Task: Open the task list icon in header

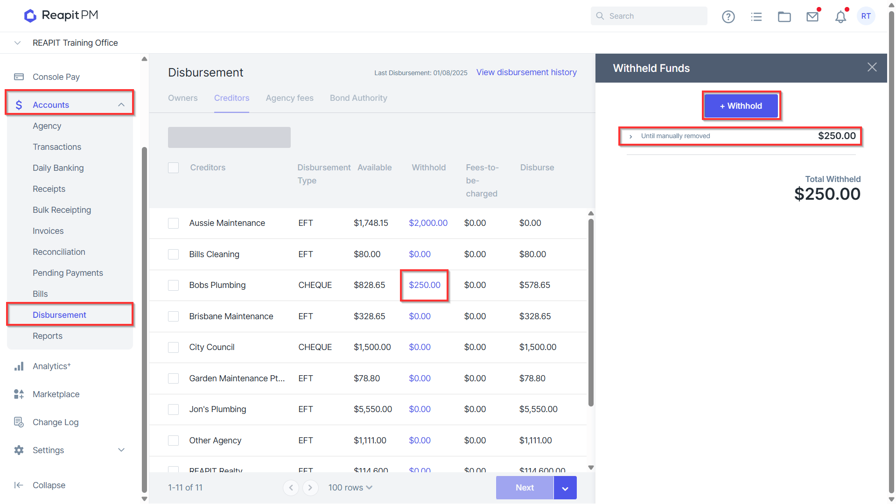Action: (x=756, y=17)
